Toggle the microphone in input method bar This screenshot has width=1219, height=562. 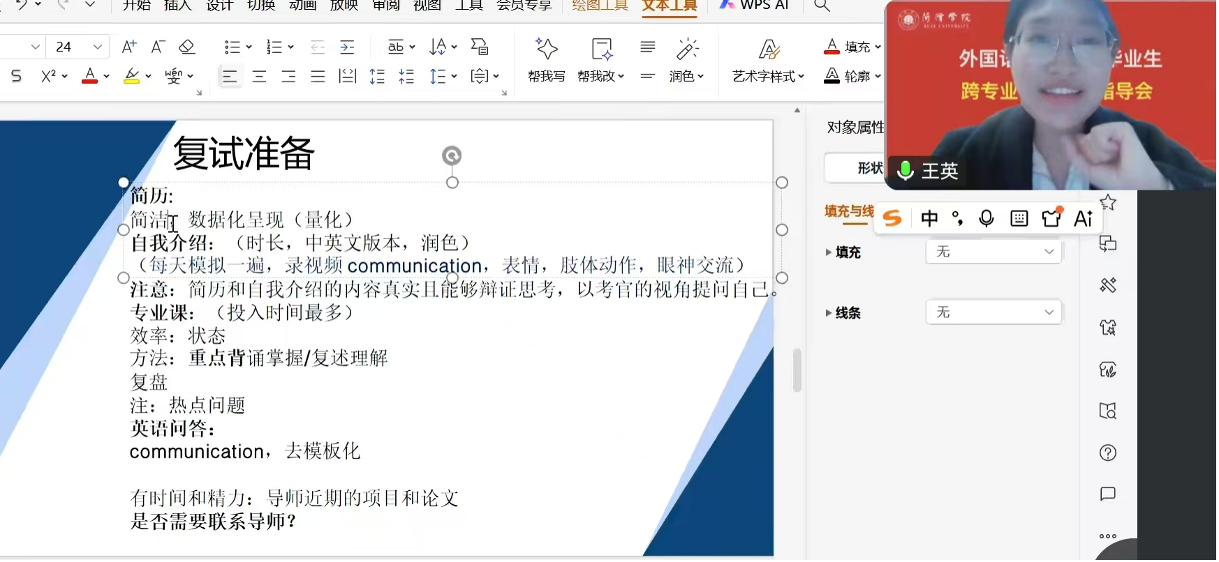(986, 219)
